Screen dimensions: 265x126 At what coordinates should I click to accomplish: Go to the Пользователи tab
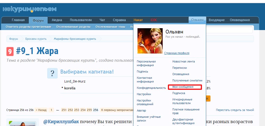(81, 20)
